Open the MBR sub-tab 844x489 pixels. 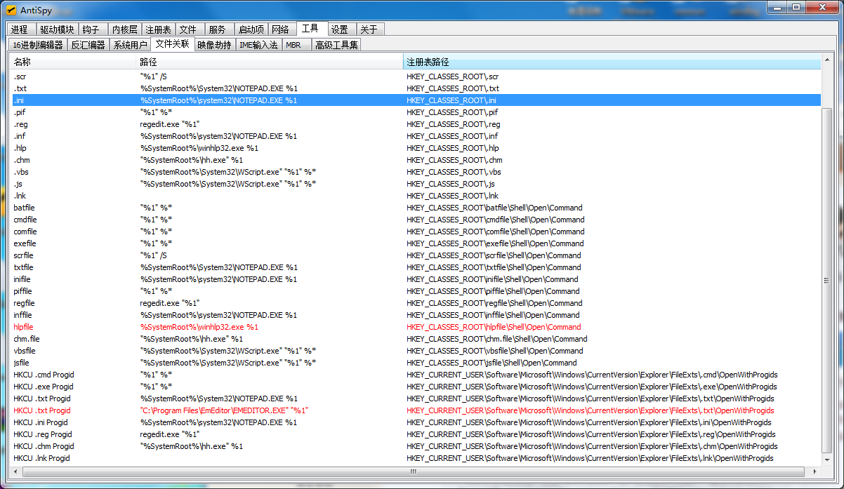tap(294, 45)
